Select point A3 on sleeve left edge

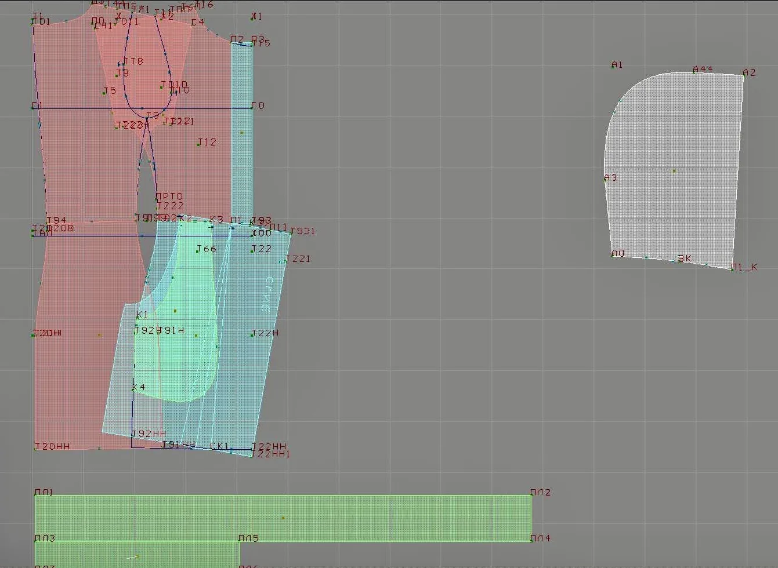[x=610, y=177]
